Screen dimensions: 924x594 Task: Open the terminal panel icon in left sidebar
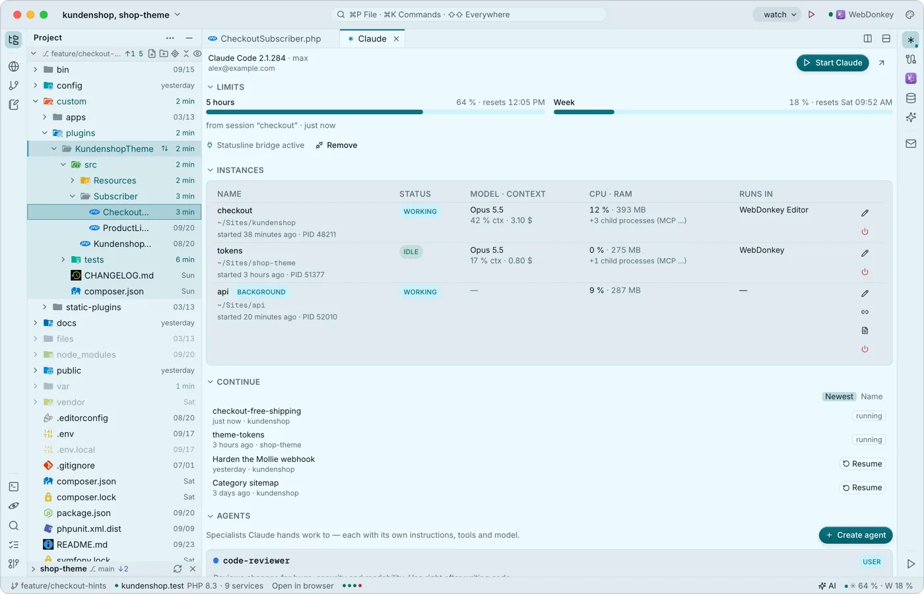[x=13, y=486]
